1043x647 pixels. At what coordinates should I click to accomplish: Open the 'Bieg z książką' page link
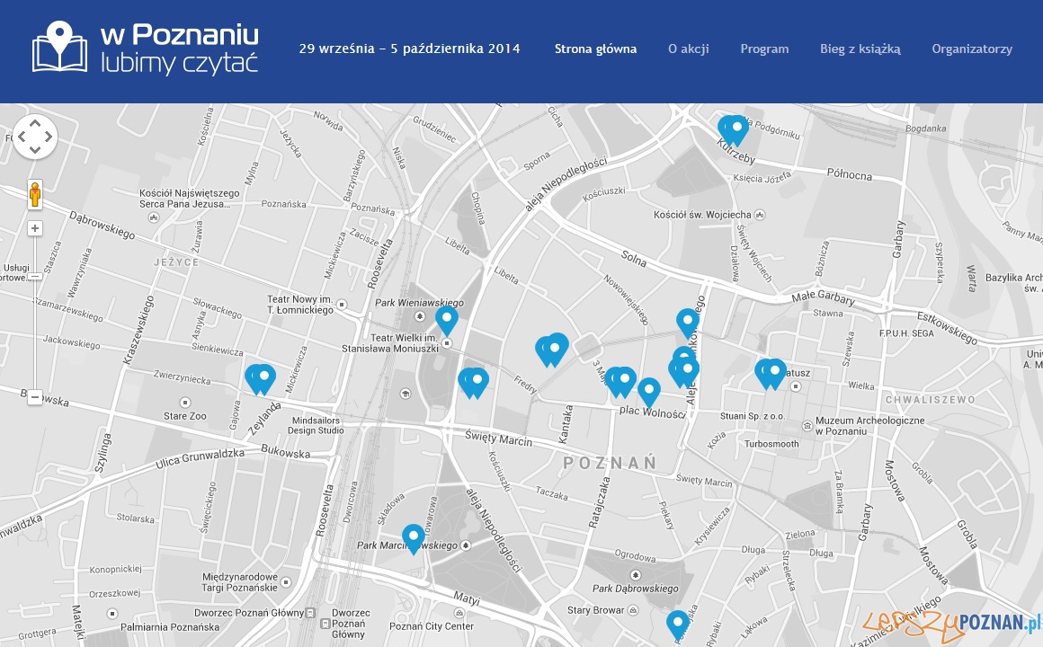[x=859, y=49]
